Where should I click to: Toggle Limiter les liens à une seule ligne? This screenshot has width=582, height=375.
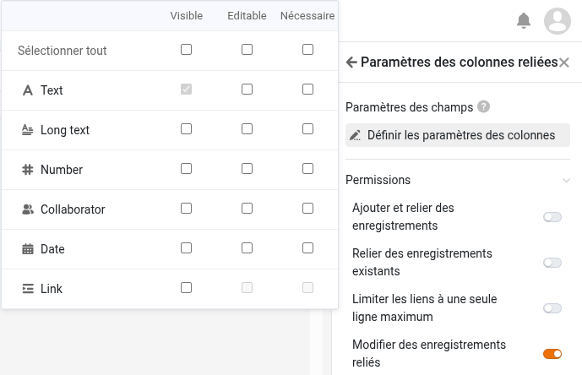tap(552, 308)
